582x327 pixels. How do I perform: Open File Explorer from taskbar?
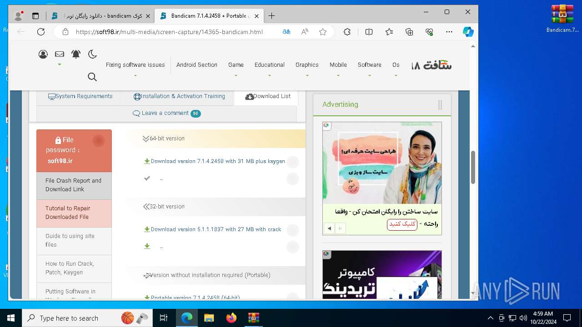click(x=209, y=318)
